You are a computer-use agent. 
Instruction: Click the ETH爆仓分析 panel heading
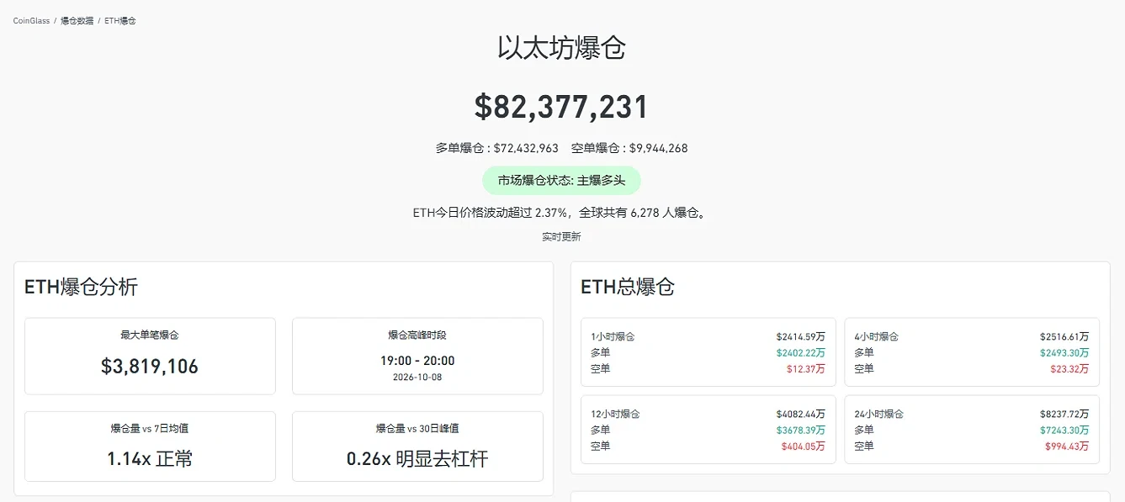pyautogui.click(x=81, y=287)
